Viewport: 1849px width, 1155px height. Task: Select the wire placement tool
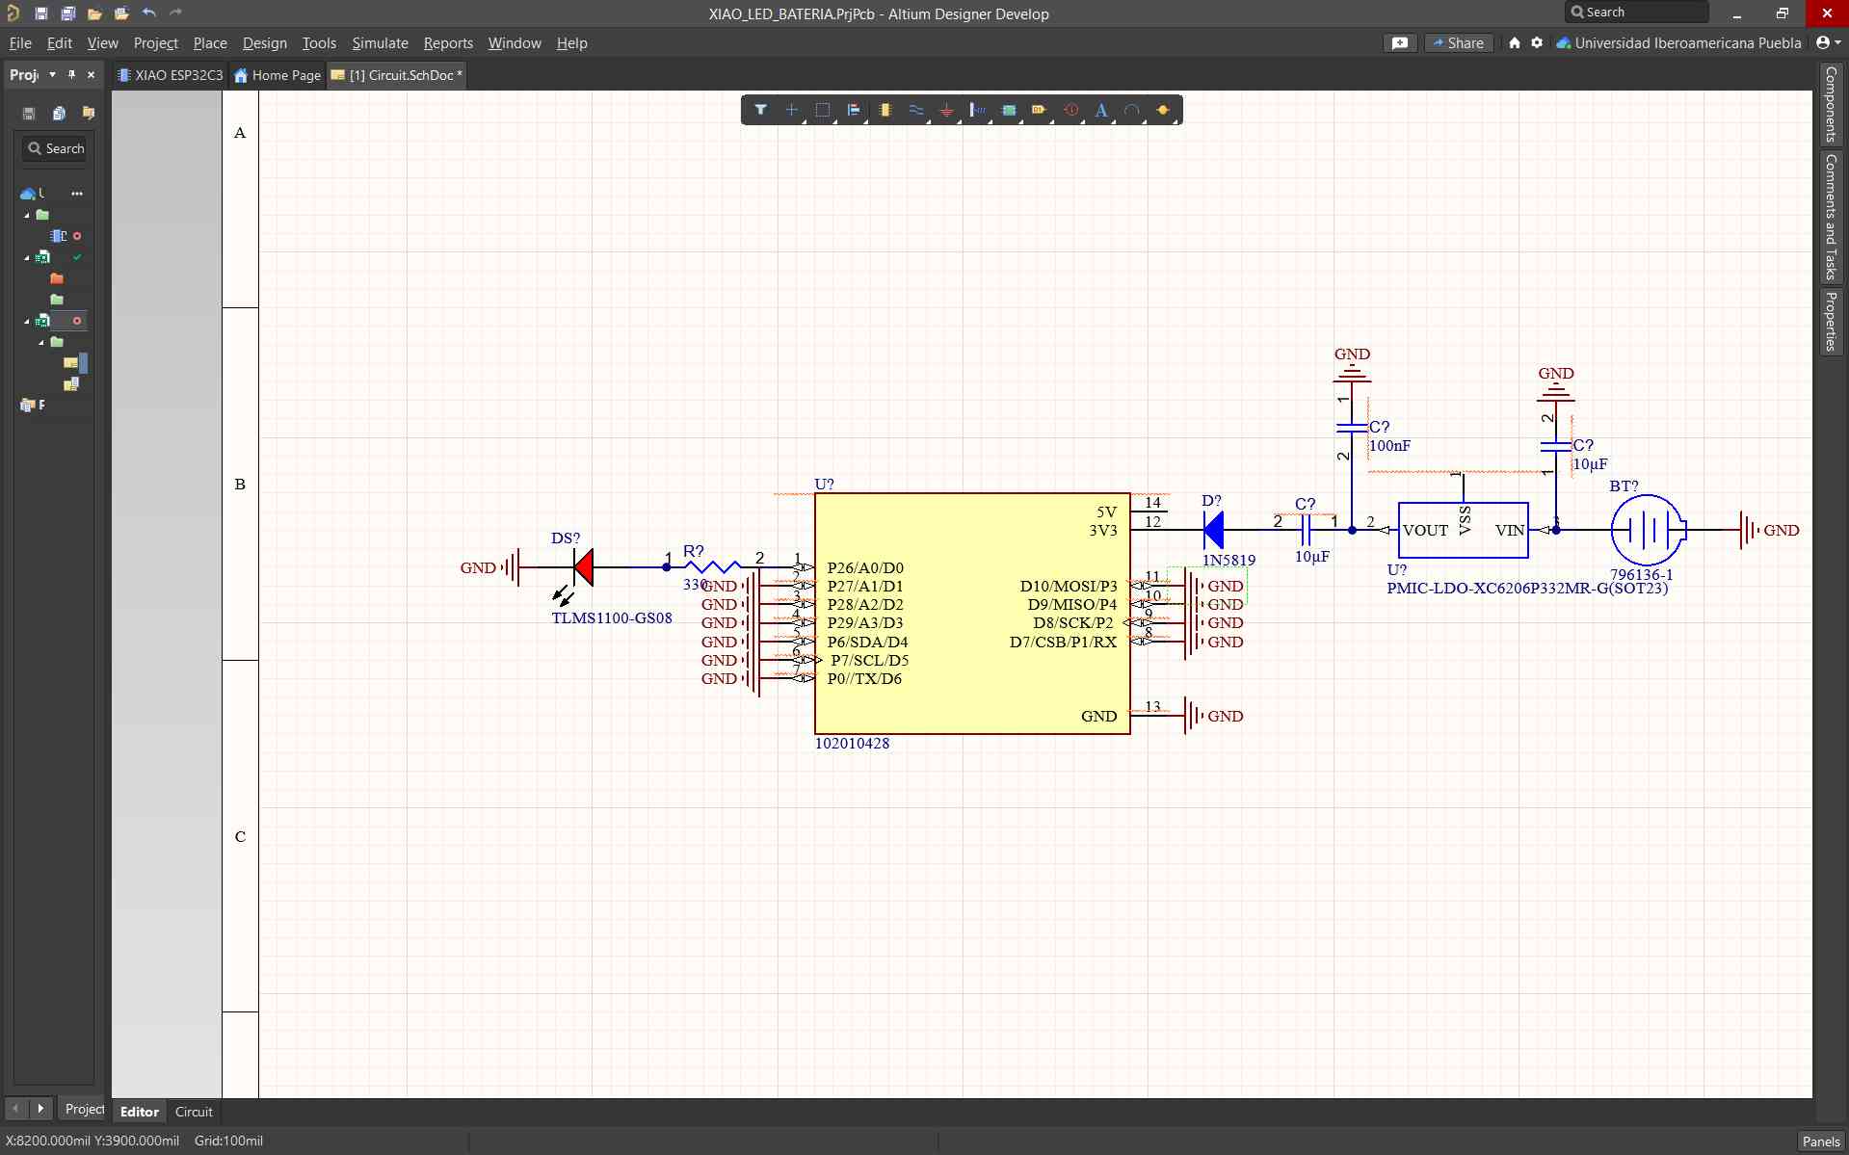pos(916,110)
